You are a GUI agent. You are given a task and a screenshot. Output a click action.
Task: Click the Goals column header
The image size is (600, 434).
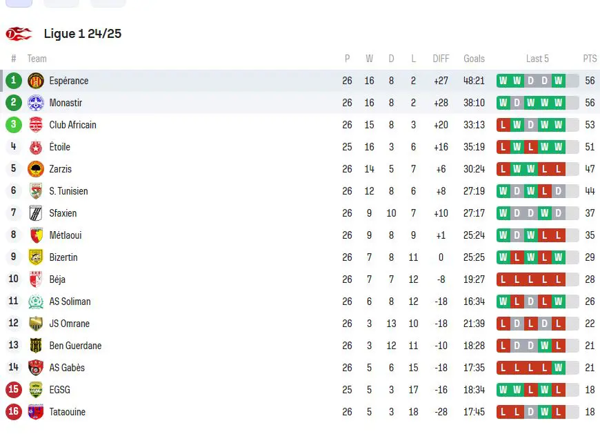point(474,59)
